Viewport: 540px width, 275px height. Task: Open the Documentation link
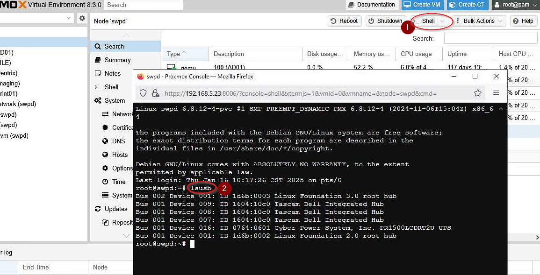point(371,5)
